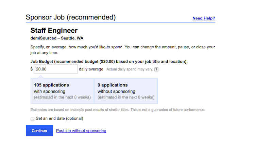The height and width of the screenshot is (146, 255).
Task: Click the Sponsor Job (recommended) heading
Action: pos(71,17)
